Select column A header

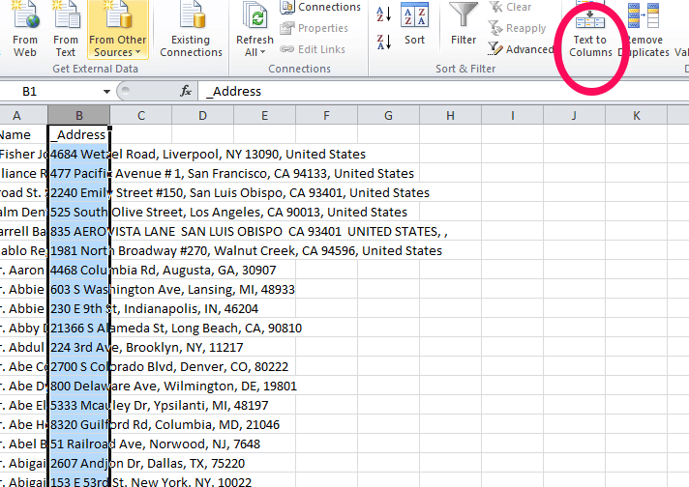pyautogui.click(x=17, y=115)
